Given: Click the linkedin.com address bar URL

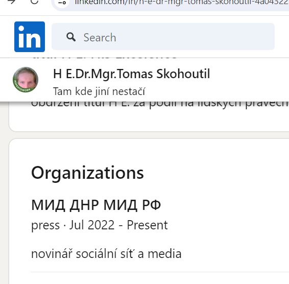Looking at the screenshot, I should pos(182,2).
